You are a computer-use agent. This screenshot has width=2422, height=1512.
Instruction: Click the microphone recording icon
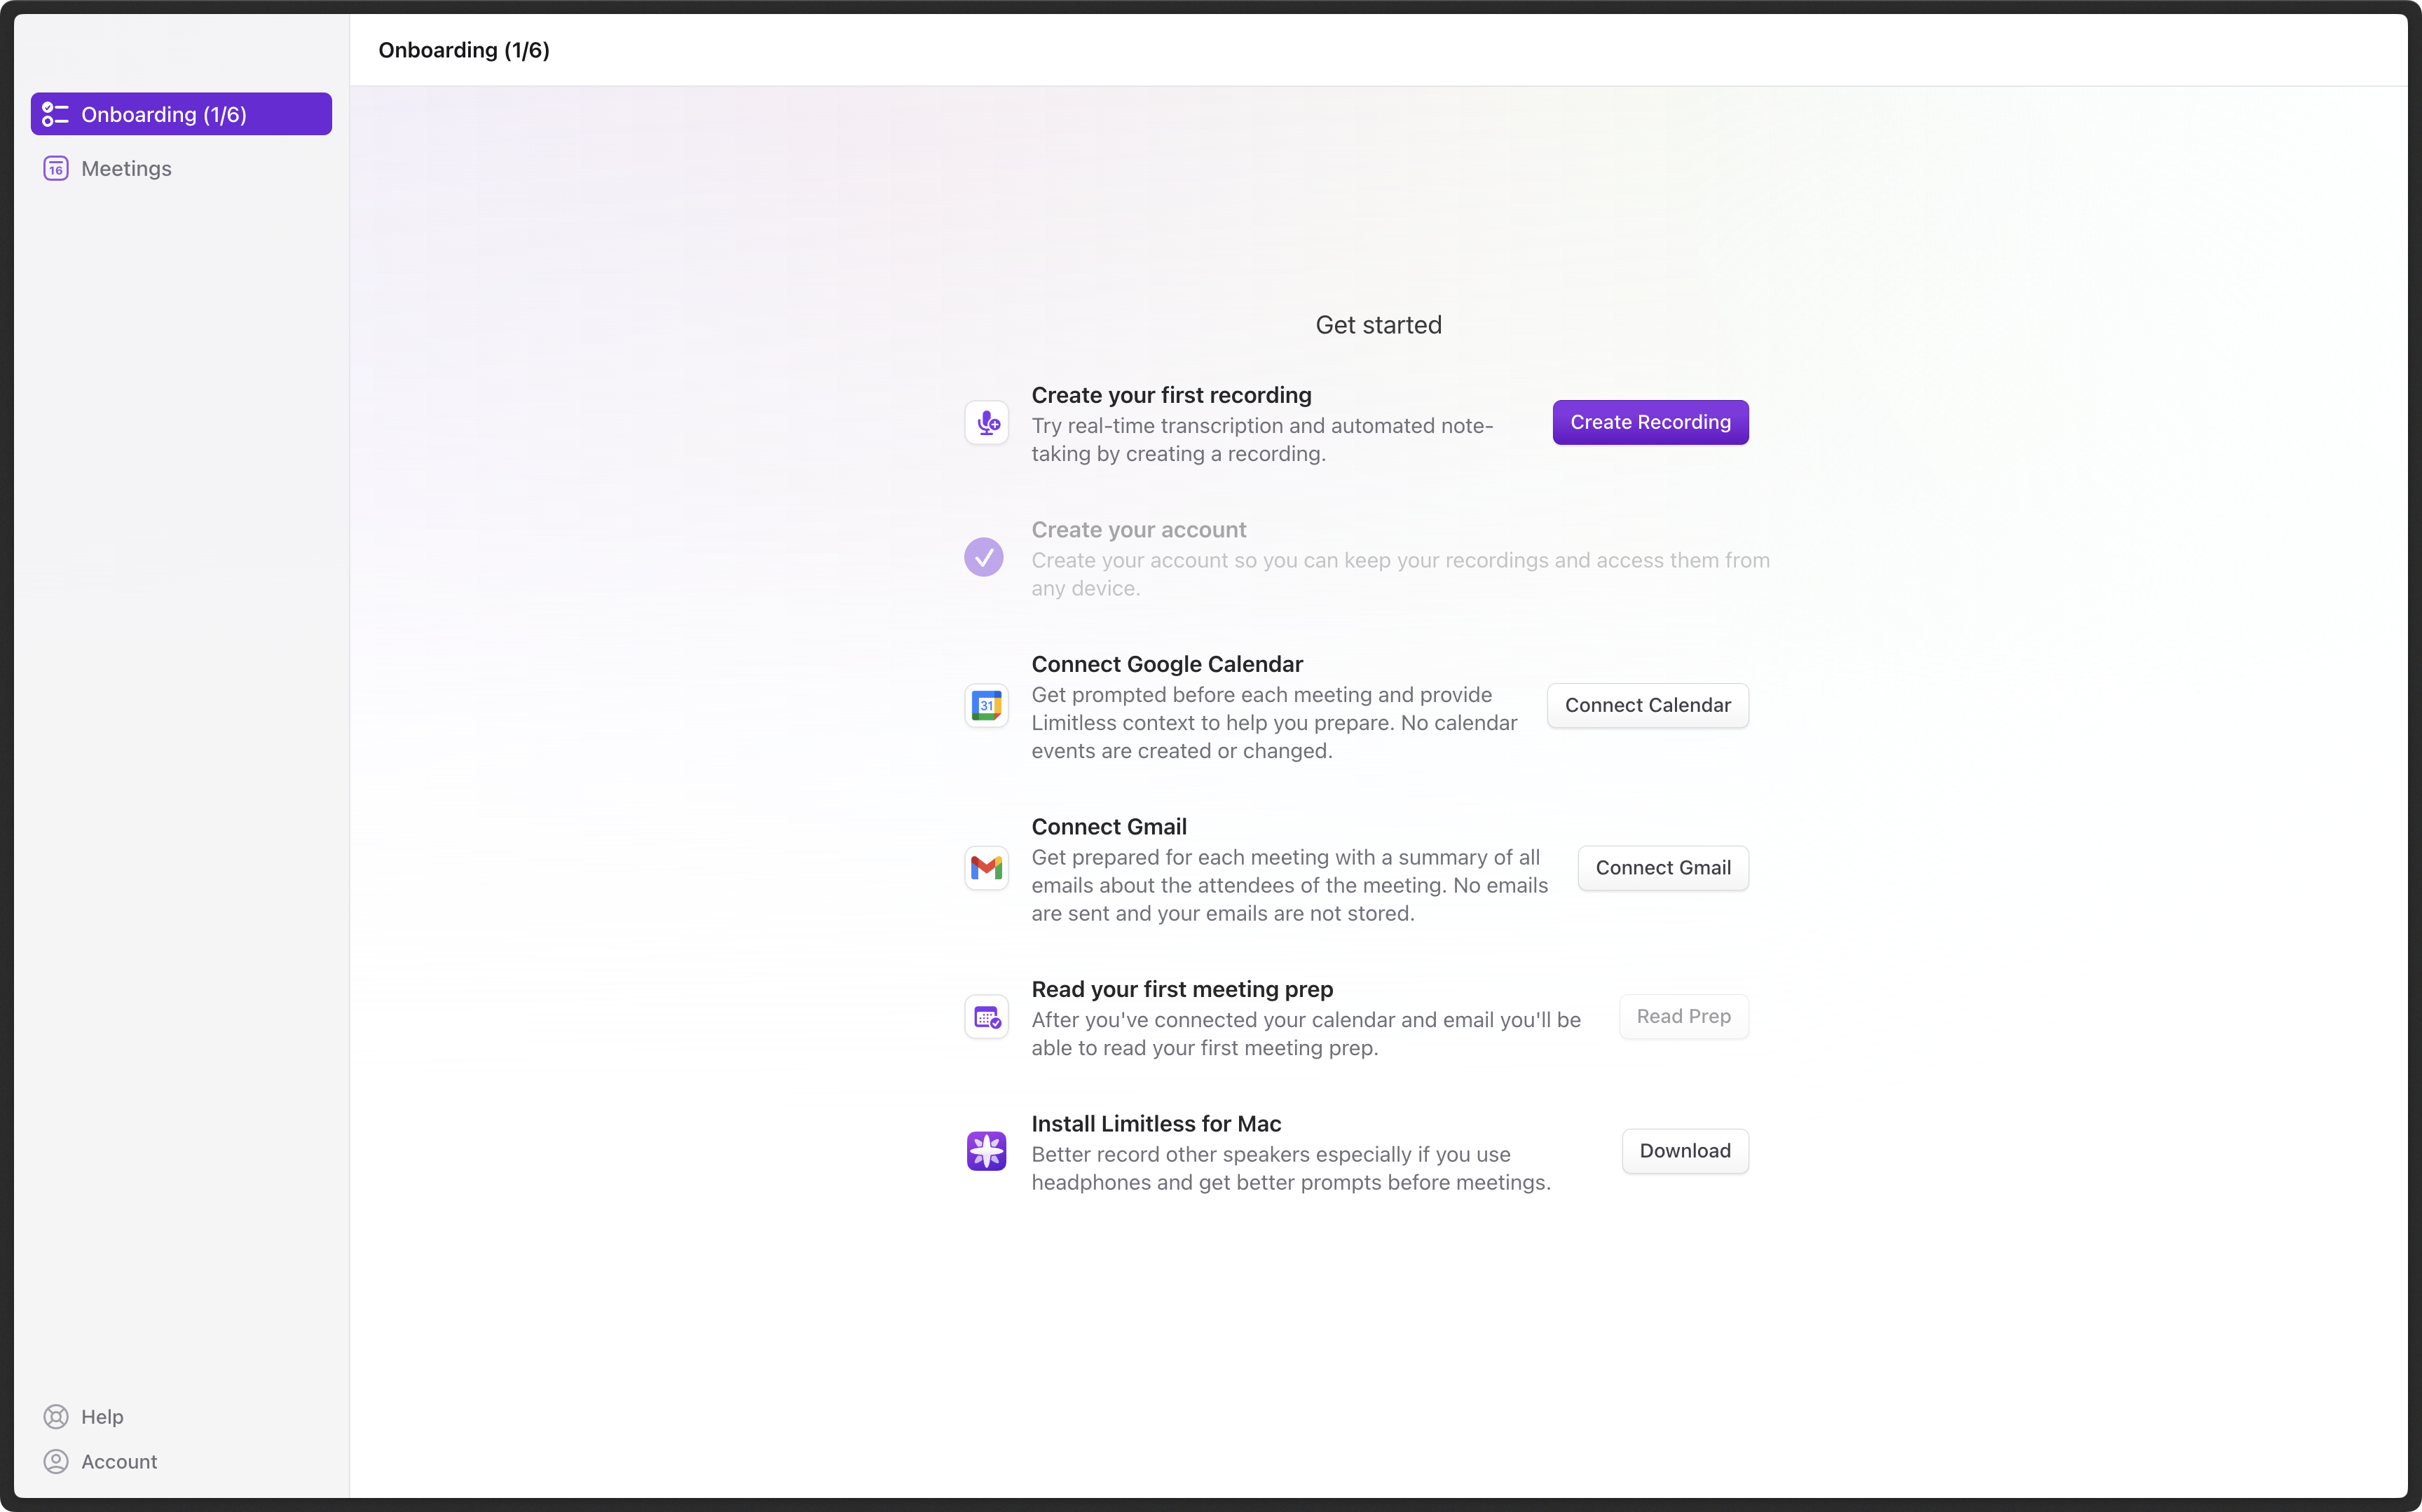pyautogui.click(x=986, y=423)
